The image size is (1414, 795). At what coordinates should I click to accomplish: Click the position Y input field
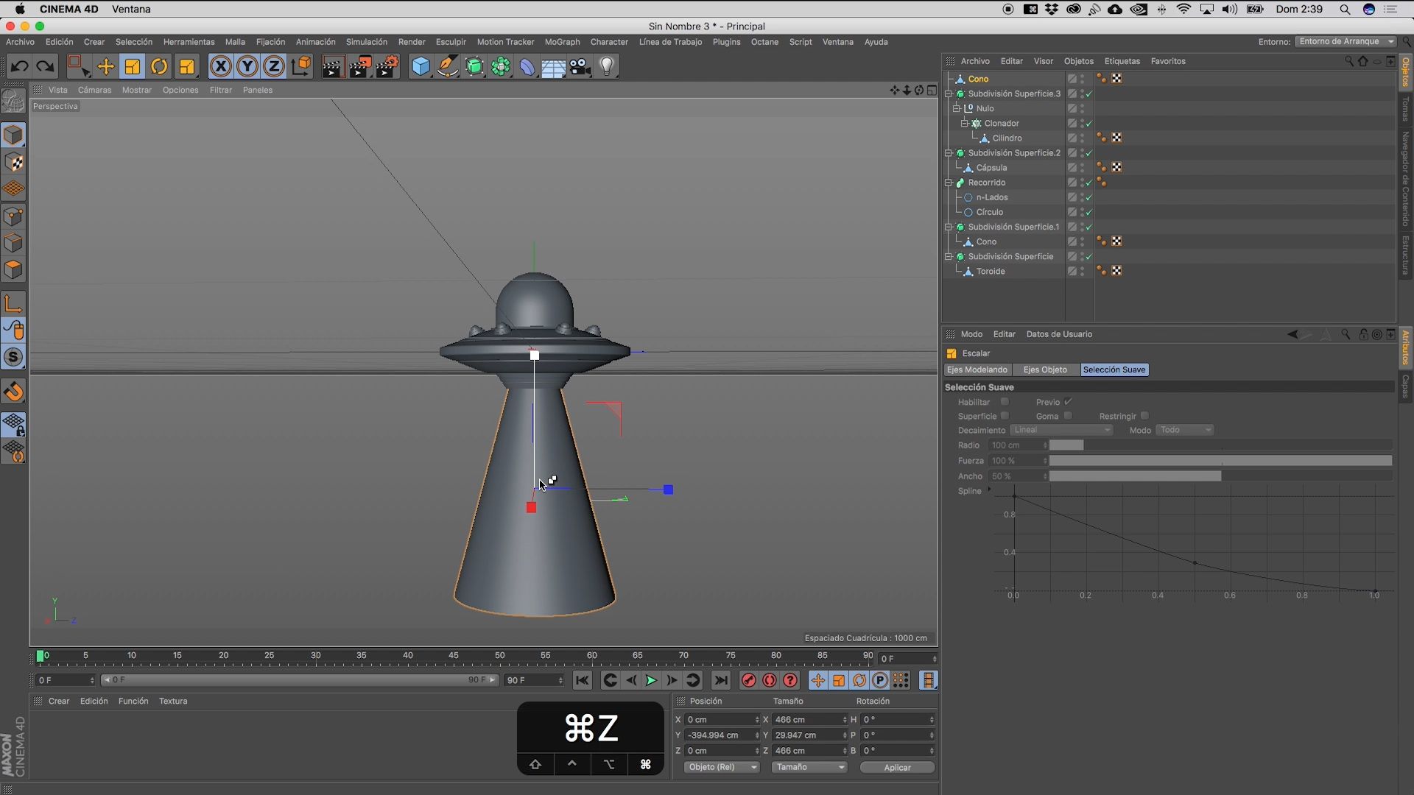(x=722, y=735)
